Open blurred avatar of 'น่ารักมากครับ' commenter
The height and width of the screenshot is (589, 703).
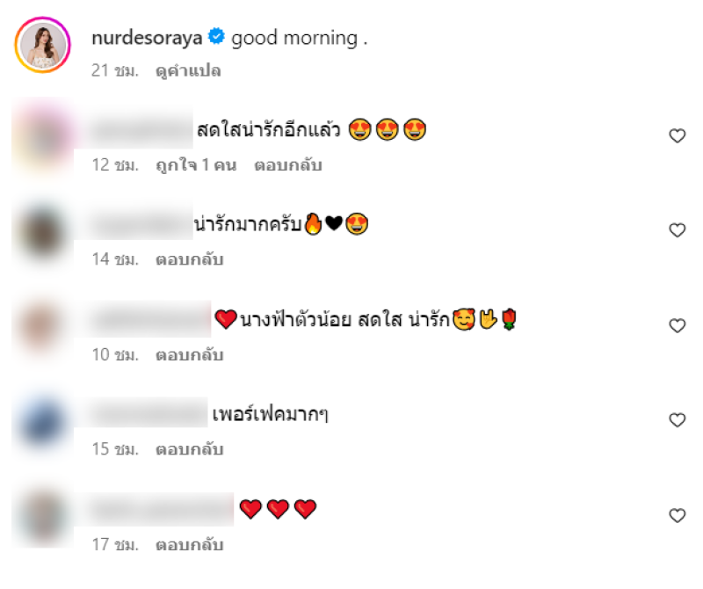point(42,233)
